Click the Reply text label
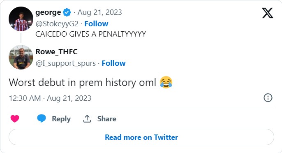Screen dimensions: 282x153 [61, 119]
